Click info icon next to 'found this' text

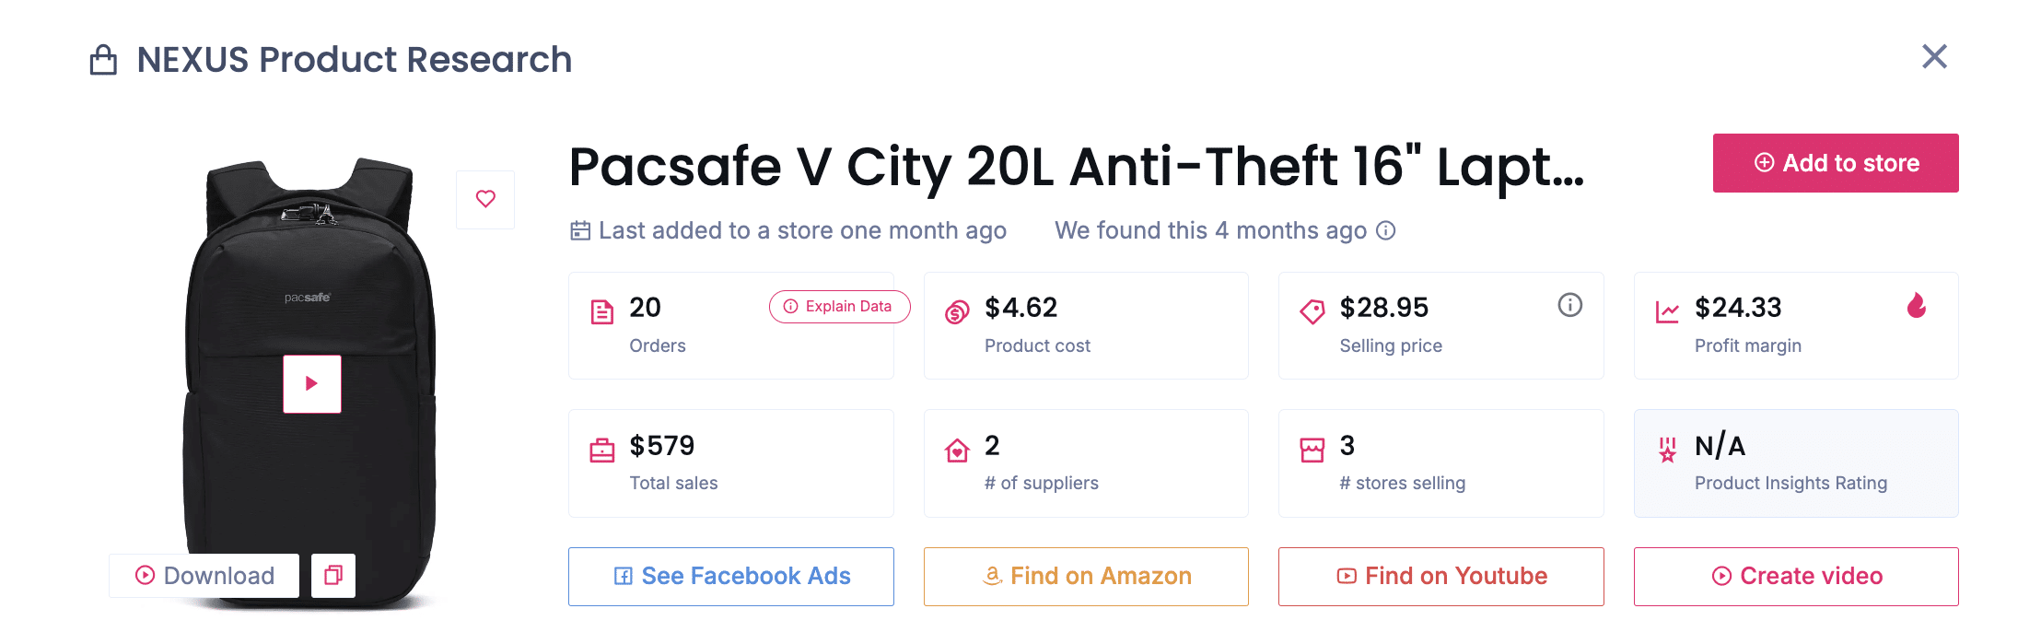(x=1386, y=231)
